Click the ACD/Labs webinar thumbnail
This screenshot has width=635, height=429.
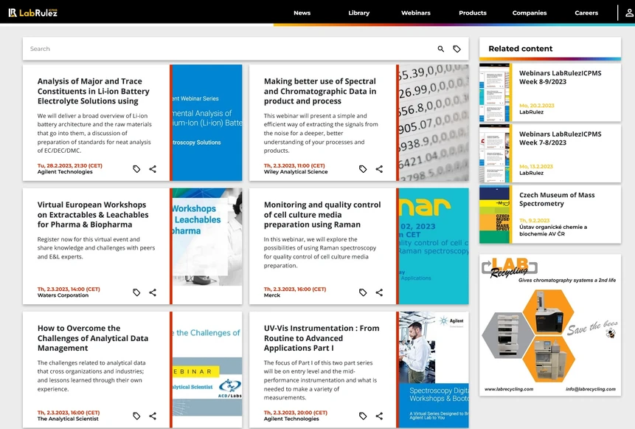[x=207, y=369]
